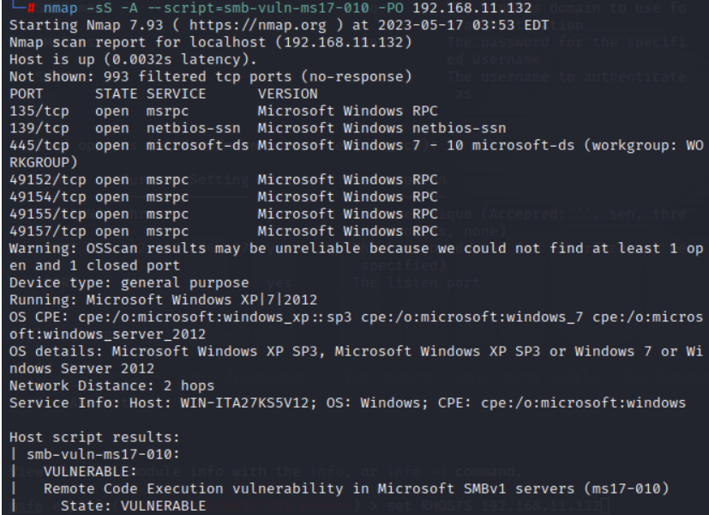
Task: Click the smb-vuln-ms17-010 script result heading
Action: tap(103, 454)
